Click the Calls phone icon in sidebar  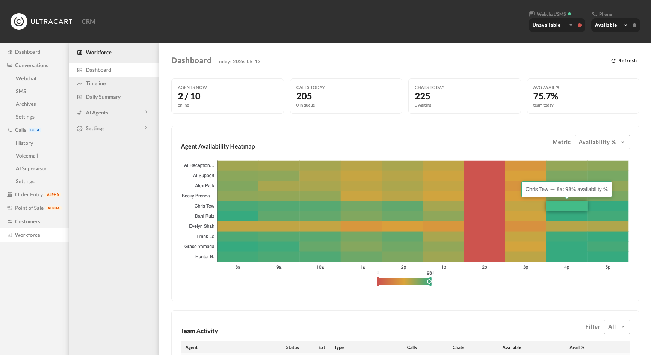coord(10,130)
